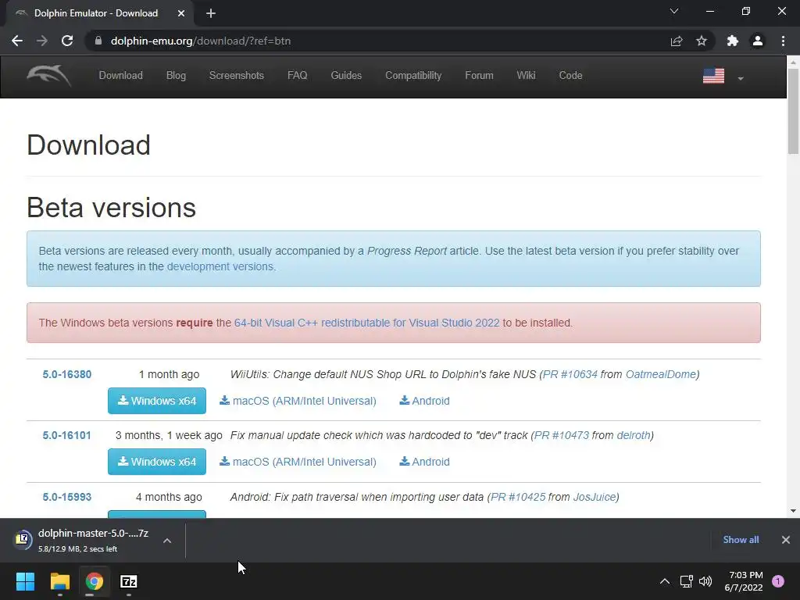
Task: Open PR #10425 link
Action: [x=518, y=497]
